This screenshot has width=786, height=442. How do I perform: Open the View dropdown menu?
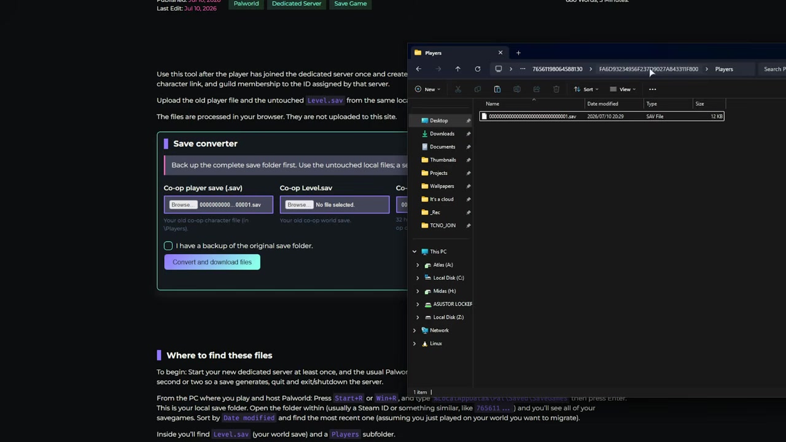pos(623,89)
